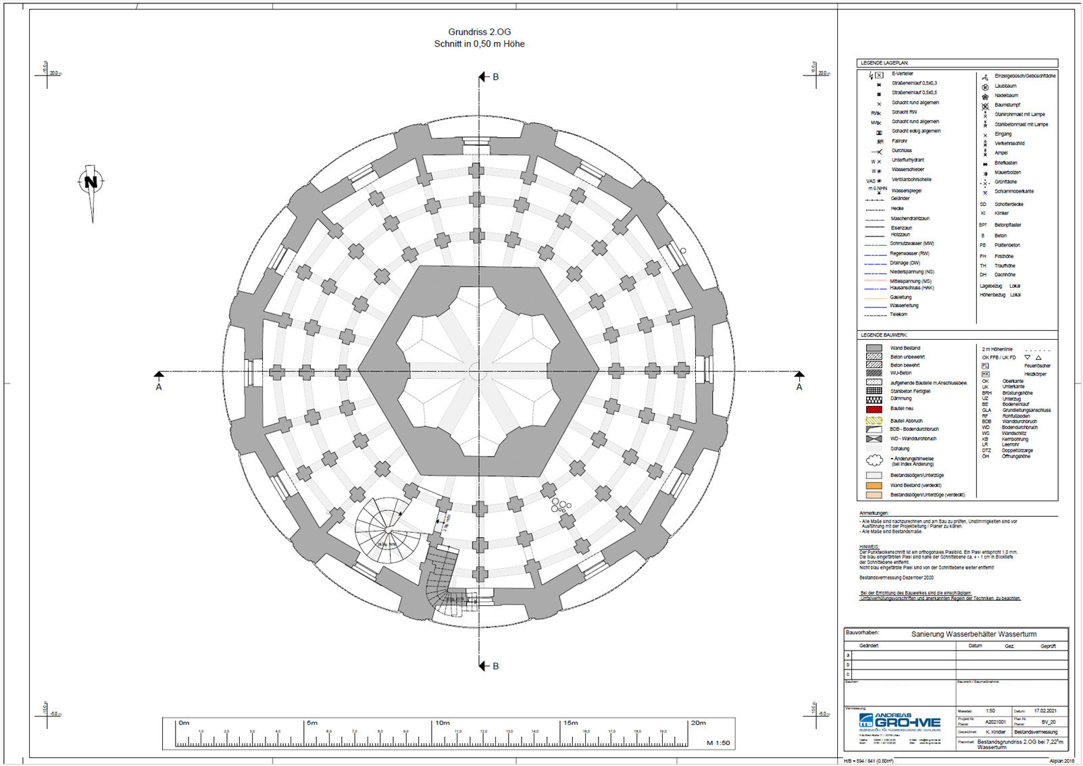1083x766 pixels.
Task: Click the Feuerlöscher FL box symbol
Action: point(985,365)
